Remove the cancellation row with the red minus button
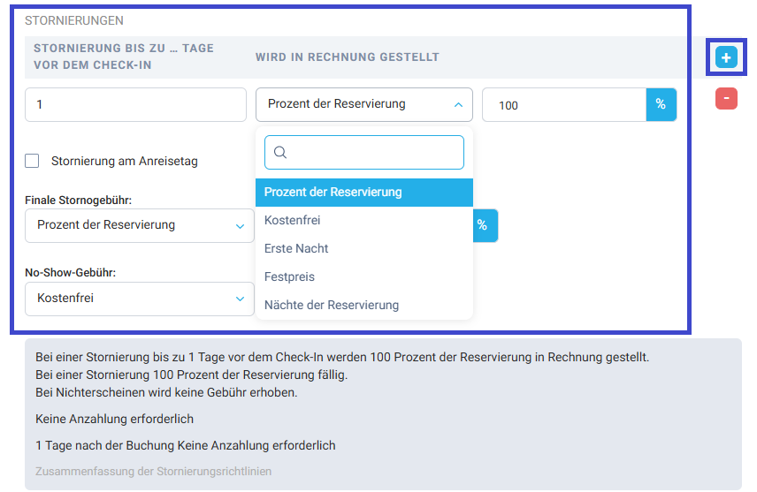The width and height of the screenshot is (757, 492). 726,98
